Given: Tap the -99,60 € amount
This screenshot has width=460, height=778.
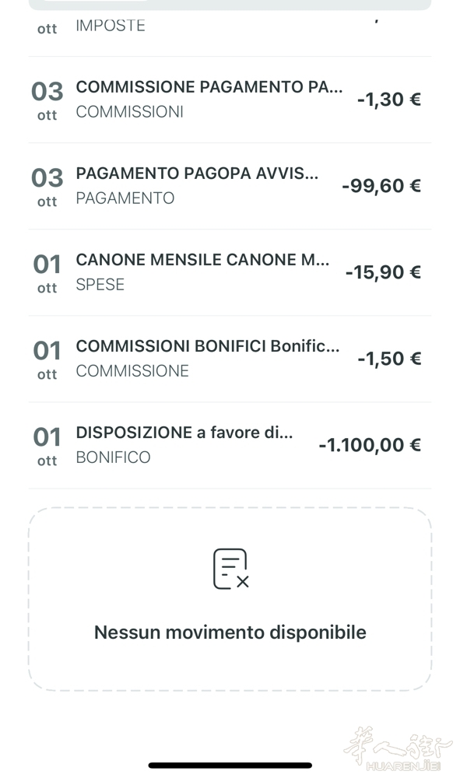Looking at the screenshot, I should pyautogui.click(x=381, y=186).
